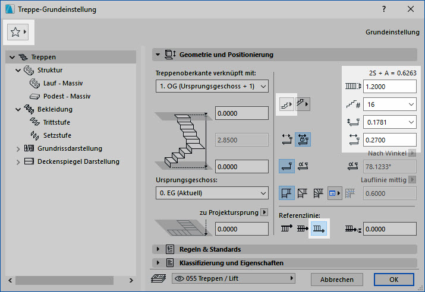Set reference line to center
The width and height of the screenshot is (425, 292).
[x=303, y=228]
